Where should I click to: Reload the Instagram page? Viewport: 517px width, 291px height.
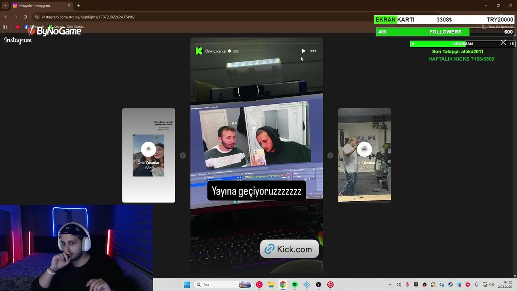(x=25, y=17)
